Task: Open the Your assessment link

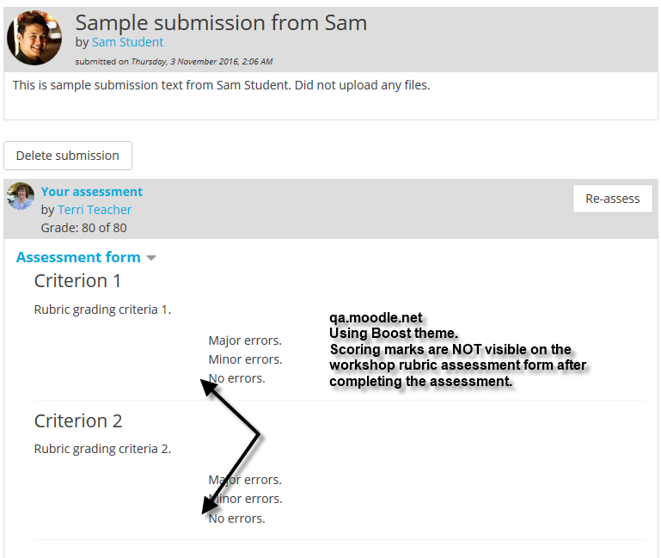Action: point(92,192)
